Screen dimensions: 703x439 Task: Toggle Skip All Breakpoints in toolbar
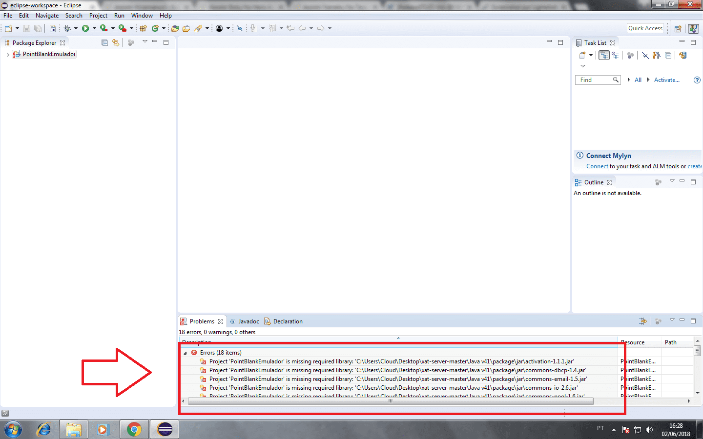240,28
